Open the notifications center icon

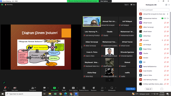168,94
